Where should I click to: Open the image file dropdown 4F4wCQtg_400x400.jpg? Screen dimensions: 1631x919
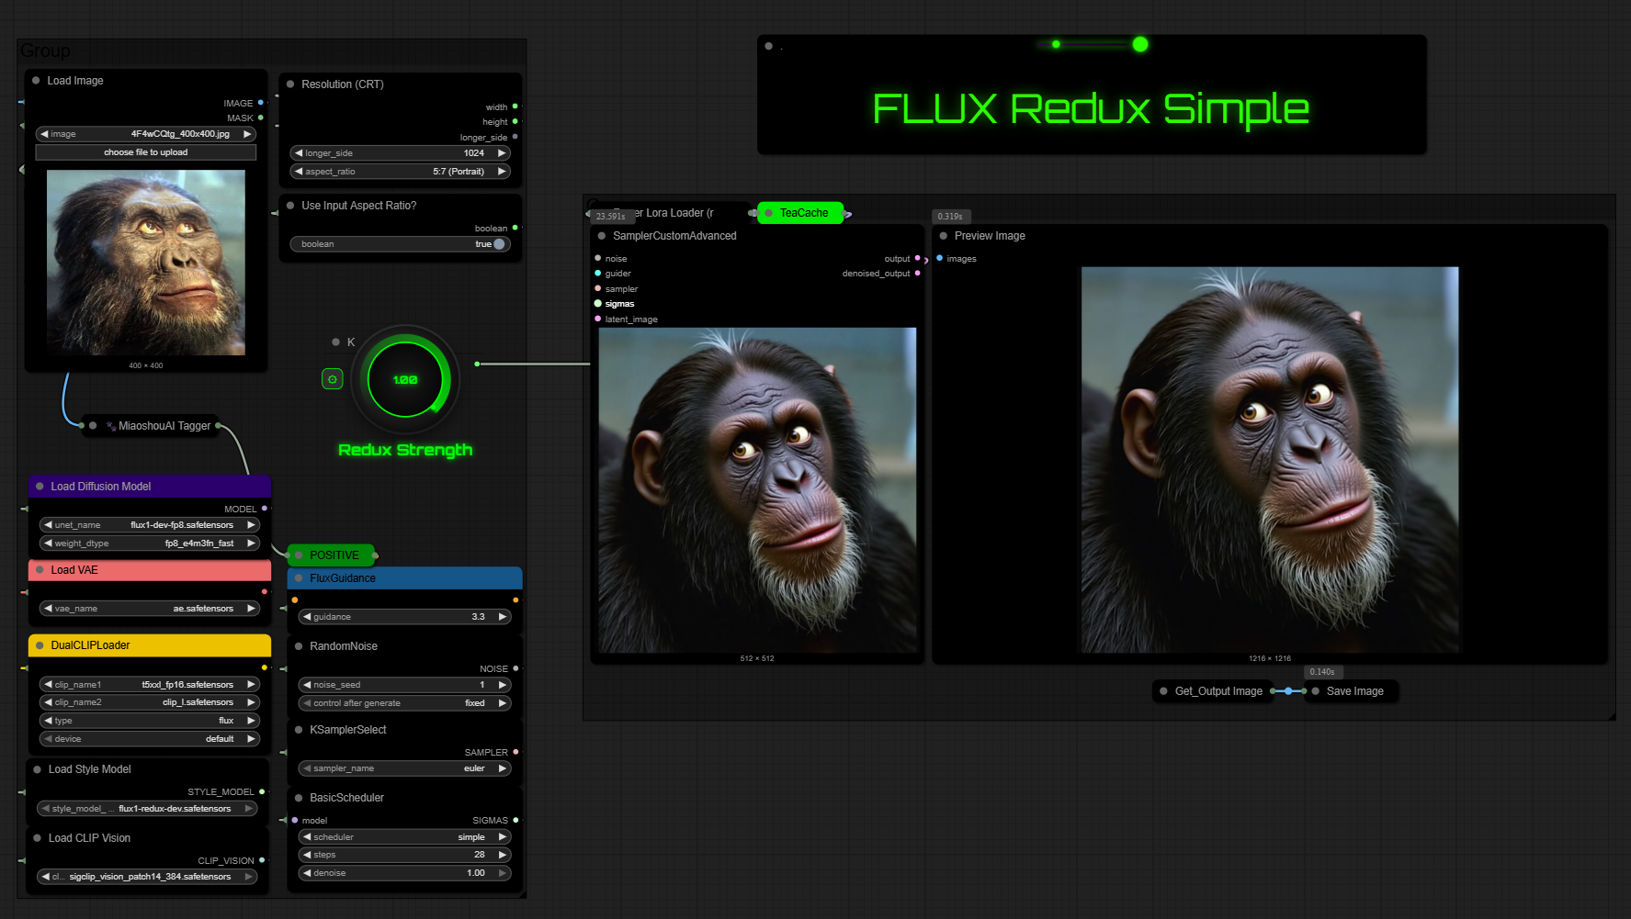pos(146,134)
